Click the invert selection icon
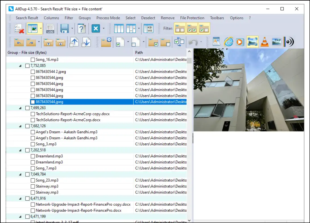Image resolution: width=310 pixels, height=223 pixels. tap(179, 42)
